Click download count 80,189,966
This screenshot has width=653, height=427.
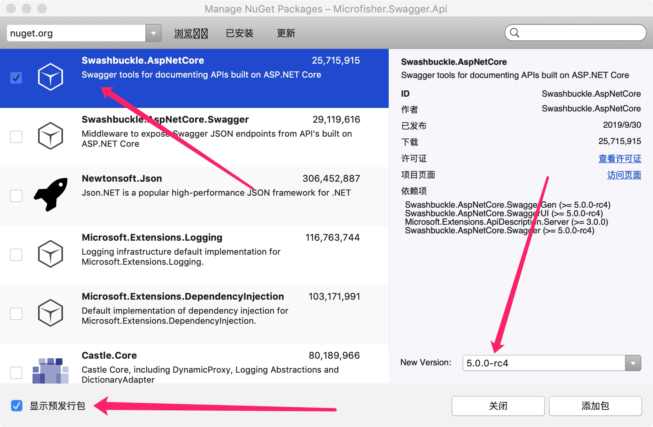point(334,356)
